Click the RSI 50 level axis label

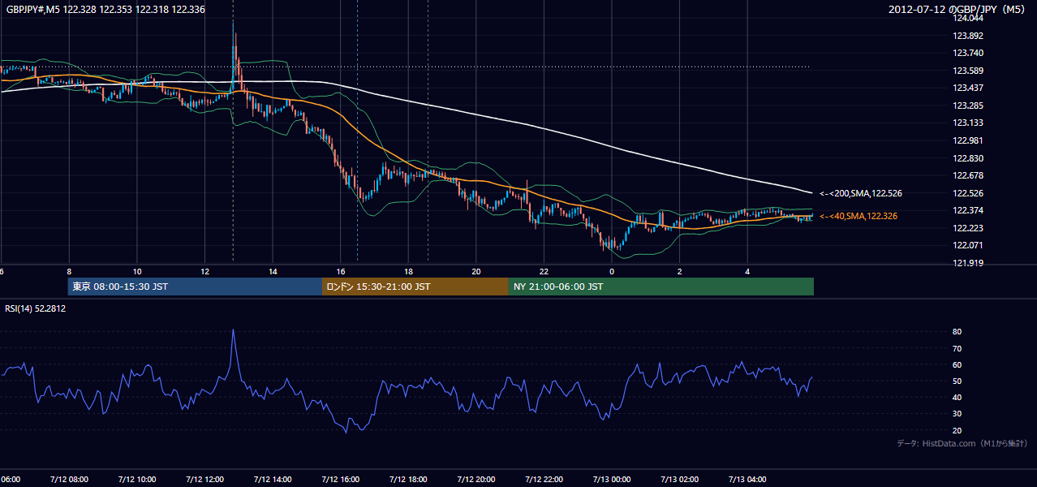957,381
